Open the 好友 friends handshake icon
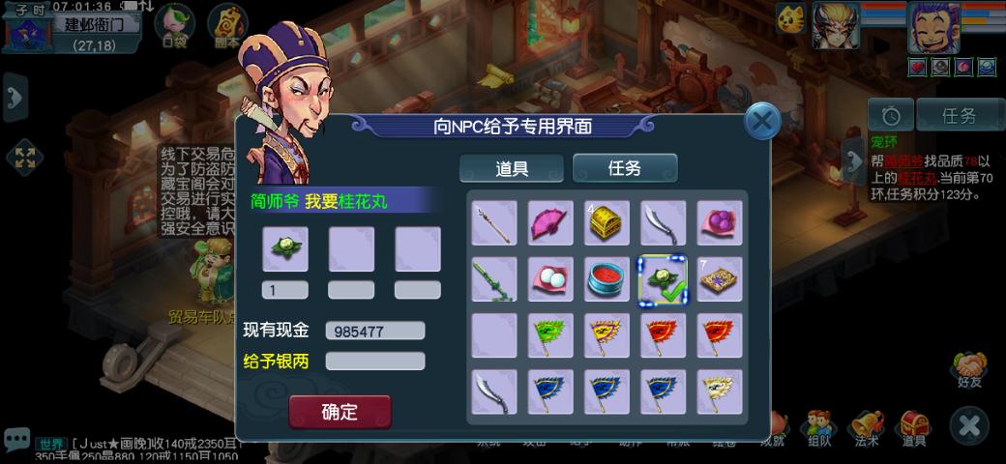1006x464 pixels. pyautogui.click(x=969, y=370)
